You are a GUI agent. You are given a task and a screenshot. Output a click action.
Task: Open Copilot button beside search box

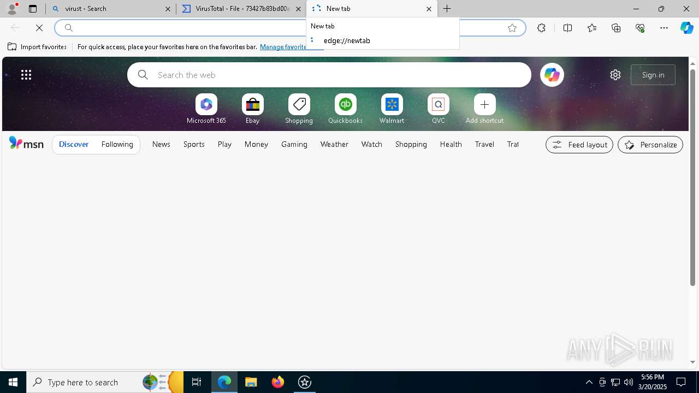tap(552, 75)
